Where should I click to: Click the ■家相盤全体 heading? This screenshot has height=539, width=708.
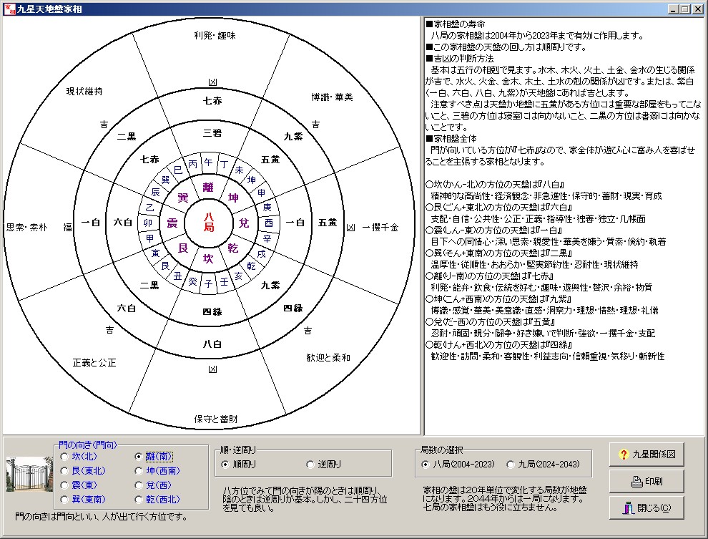tap(451, 139)
